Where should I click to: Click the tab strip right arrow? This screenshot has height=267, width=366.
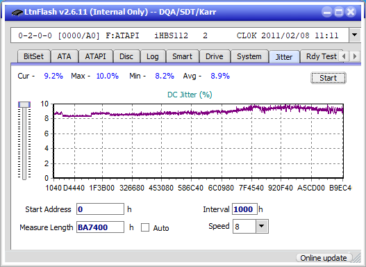click(x=355, y=56)
